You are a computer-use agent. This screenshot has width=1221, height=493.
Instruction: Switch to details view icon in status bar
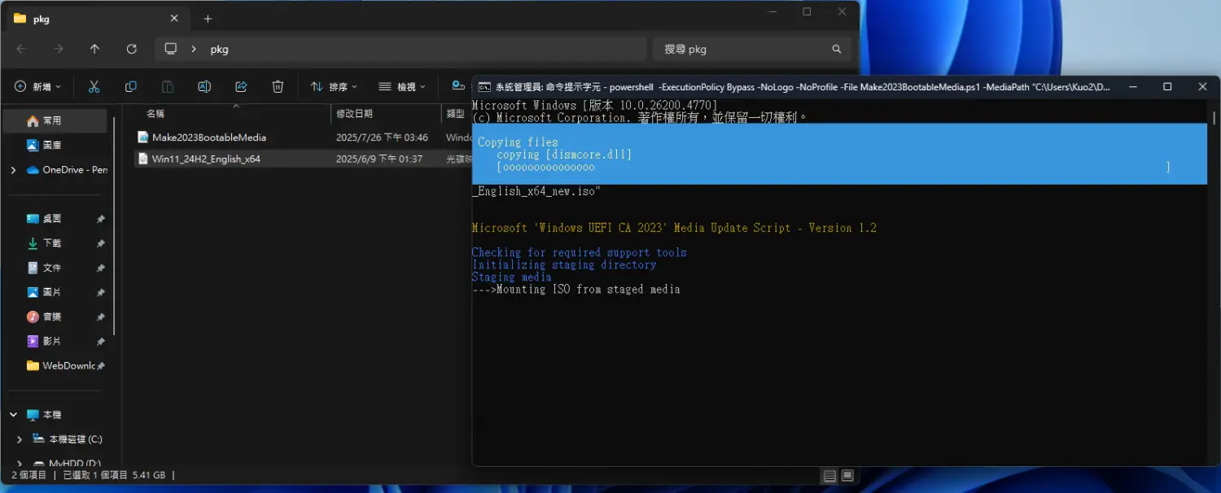(829, 476)
